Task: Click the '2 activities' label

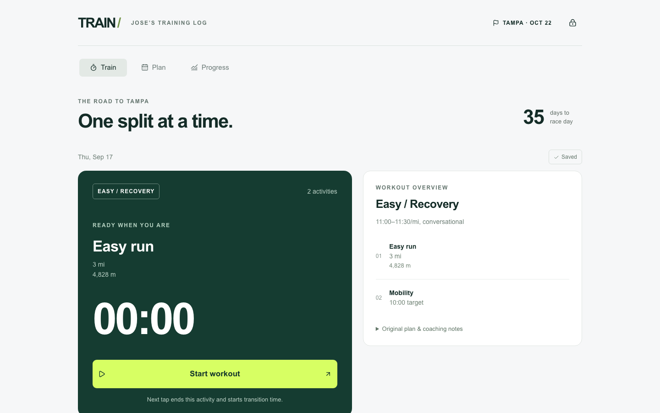Action: tap(322, 191)
